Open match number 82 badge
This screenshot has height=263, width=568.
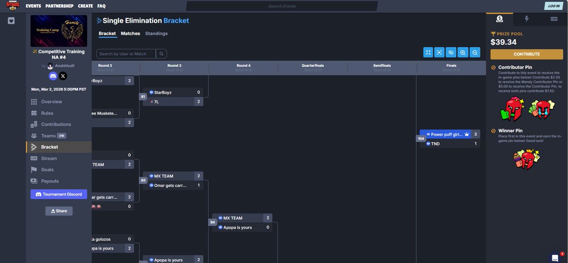click(x=143, y=180)
